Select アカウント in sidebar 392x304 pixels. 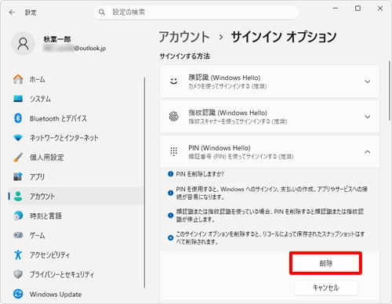pos(76,196)
